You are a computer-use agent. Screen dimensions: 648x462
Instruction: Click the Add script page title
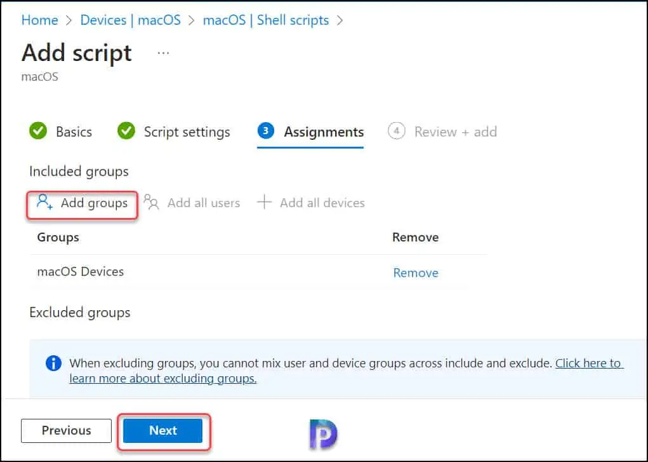click(76, 53)
